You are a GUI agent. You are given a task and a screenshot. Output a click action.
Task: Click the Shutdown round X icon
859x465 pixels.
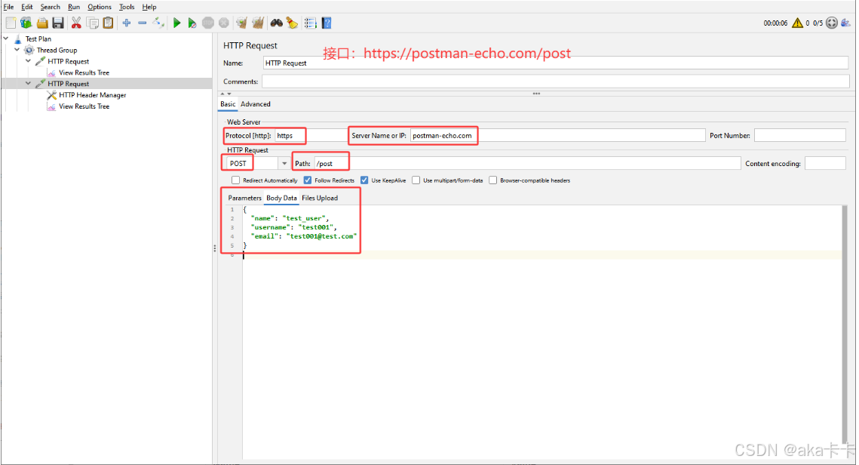click(x=223, y=23)
